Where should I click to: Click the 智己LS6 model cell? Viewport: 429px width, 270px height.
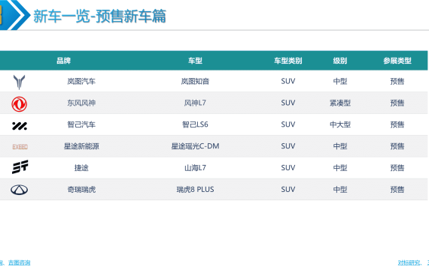tap(195, 124)
